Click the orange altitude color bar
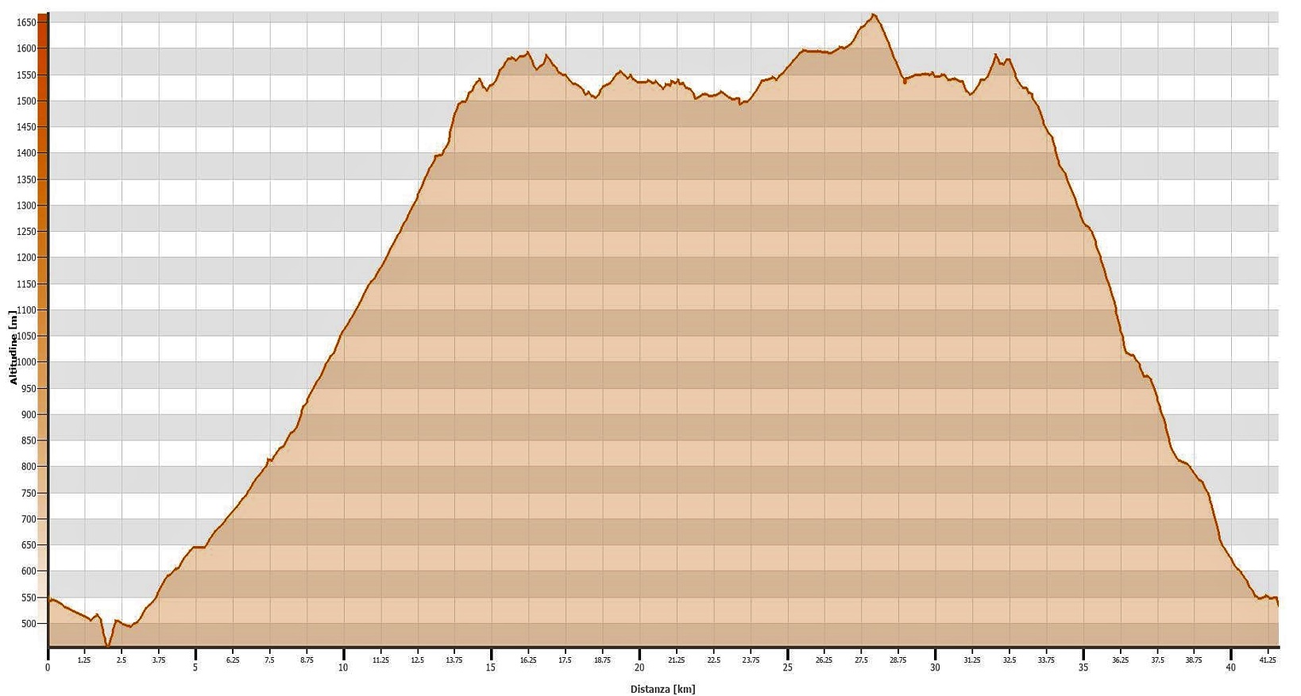Viewport: 1301px width, 696px height. (43, 317)
